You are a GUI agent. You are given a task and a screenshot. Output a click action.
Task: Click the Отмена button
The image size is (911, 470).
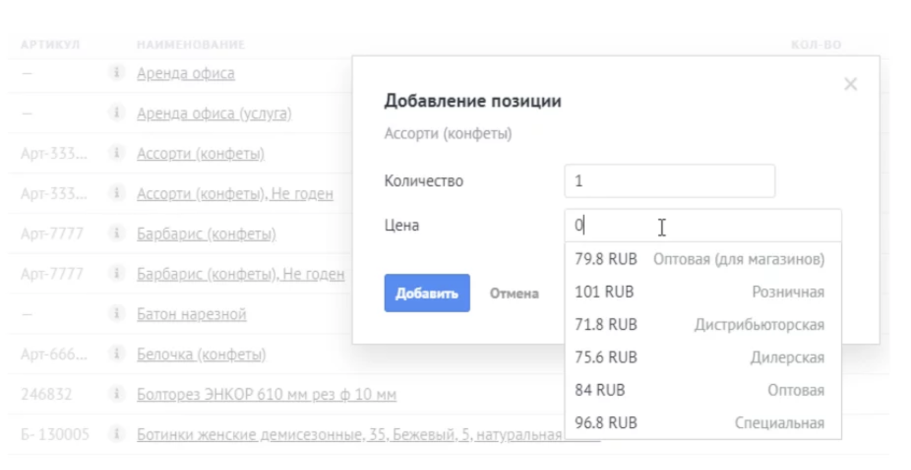514,293
